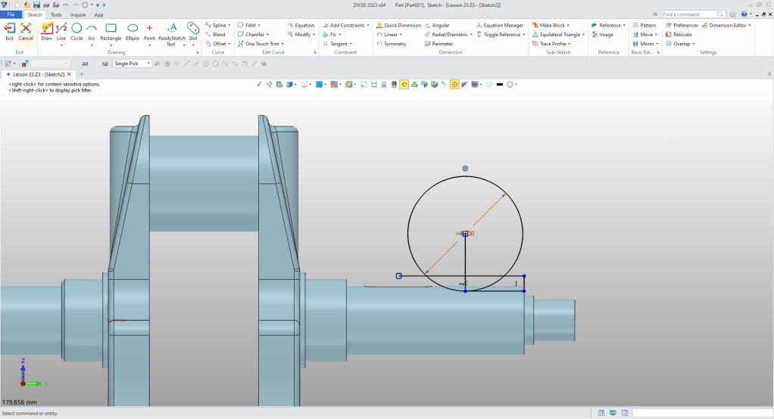This screenshot has width=774, height=419.
Task: Toggle the highlighted yellow arrow view icon
Action: [x=404, y=84]
